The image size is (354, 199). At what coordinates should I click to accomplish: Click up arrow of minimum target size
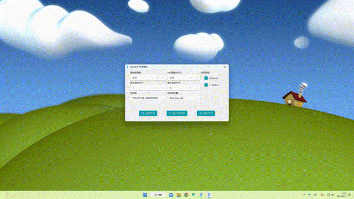tap(157, 88)
